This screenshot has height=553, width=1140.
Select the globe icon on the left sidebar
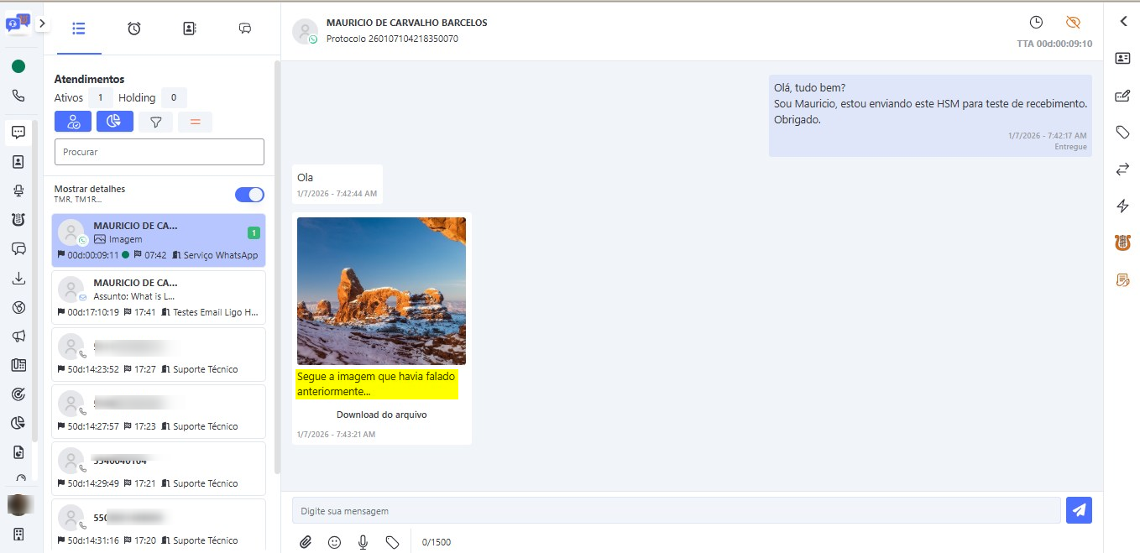point(18,307)
